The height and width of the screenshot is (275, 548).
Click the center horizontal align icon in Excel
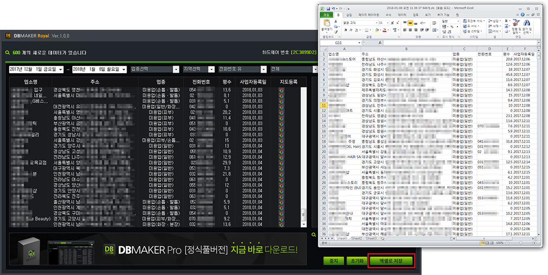pos(411,30)
